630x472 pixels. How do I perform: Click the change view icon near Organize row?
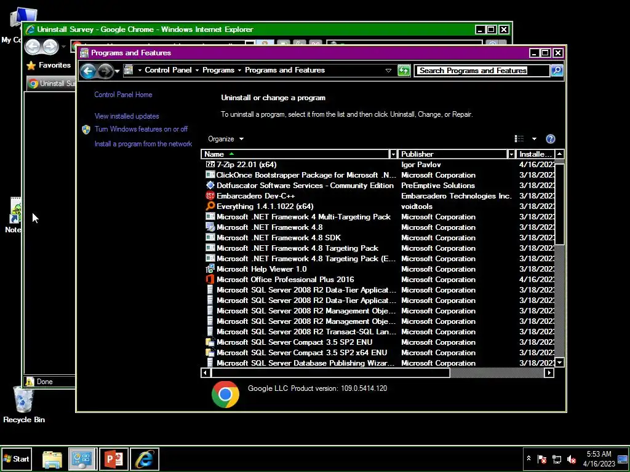point(519,138)
